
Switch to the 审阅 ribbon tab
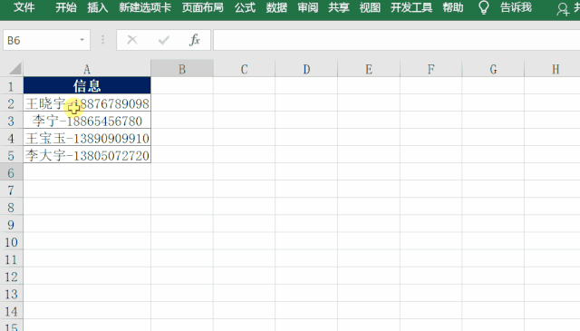tap(308, 7)
